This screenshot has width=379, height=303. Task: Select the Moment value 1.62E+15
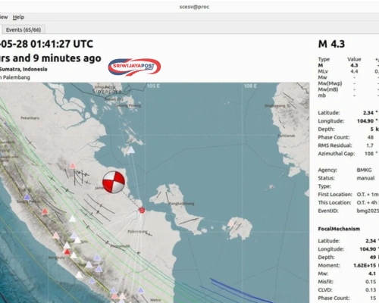tap(365, 265)
